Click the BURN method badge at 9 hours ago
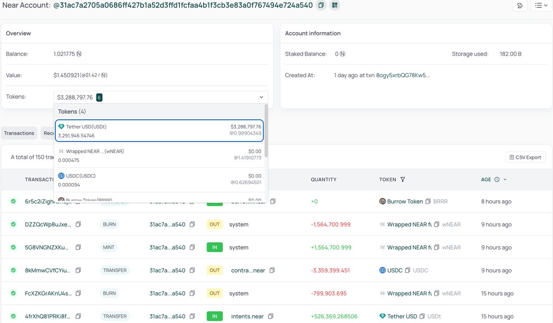The height and width of the screenshot is (323, 553). (109, 224)
